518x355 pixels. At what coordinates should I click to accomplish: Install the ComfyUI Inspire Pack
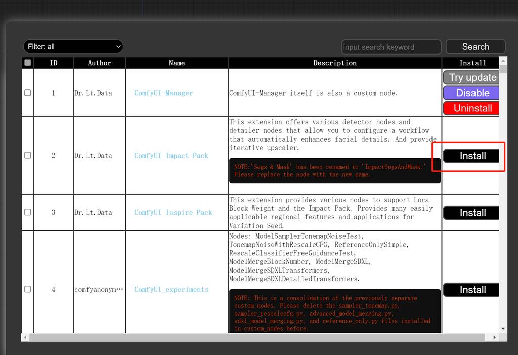pyautogui.click(x=471, y=213)
